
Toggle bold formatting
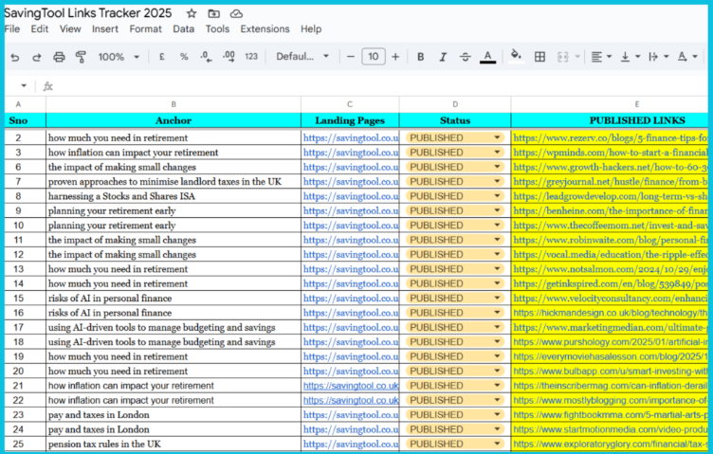420,57
